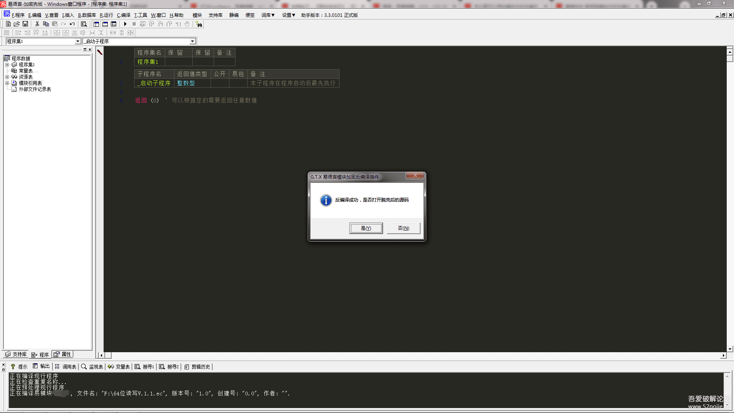Viewport: 734px width, 413px height.
Task: Click the new file toolbar icon
Action: coord(8,24)
